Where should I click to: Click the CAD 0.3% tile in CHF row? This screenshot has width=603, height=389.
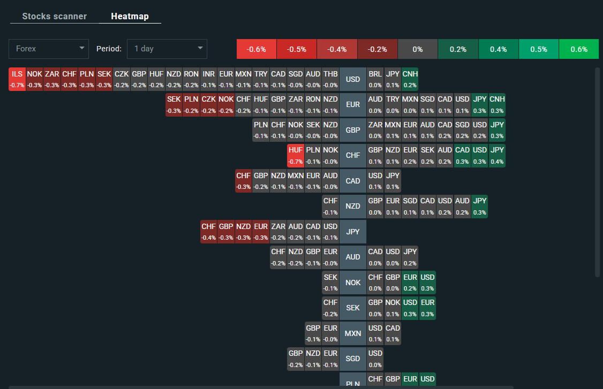[462, 155]
